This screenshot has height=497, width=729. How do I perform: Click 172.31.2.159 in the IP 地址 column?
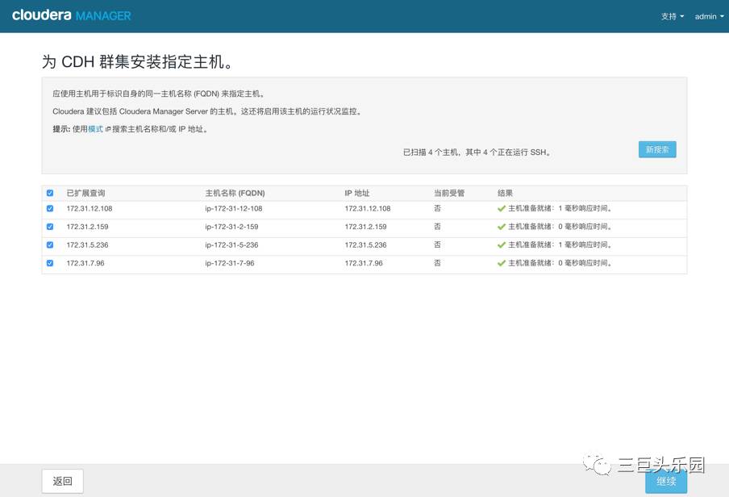[x=365, y=227]
